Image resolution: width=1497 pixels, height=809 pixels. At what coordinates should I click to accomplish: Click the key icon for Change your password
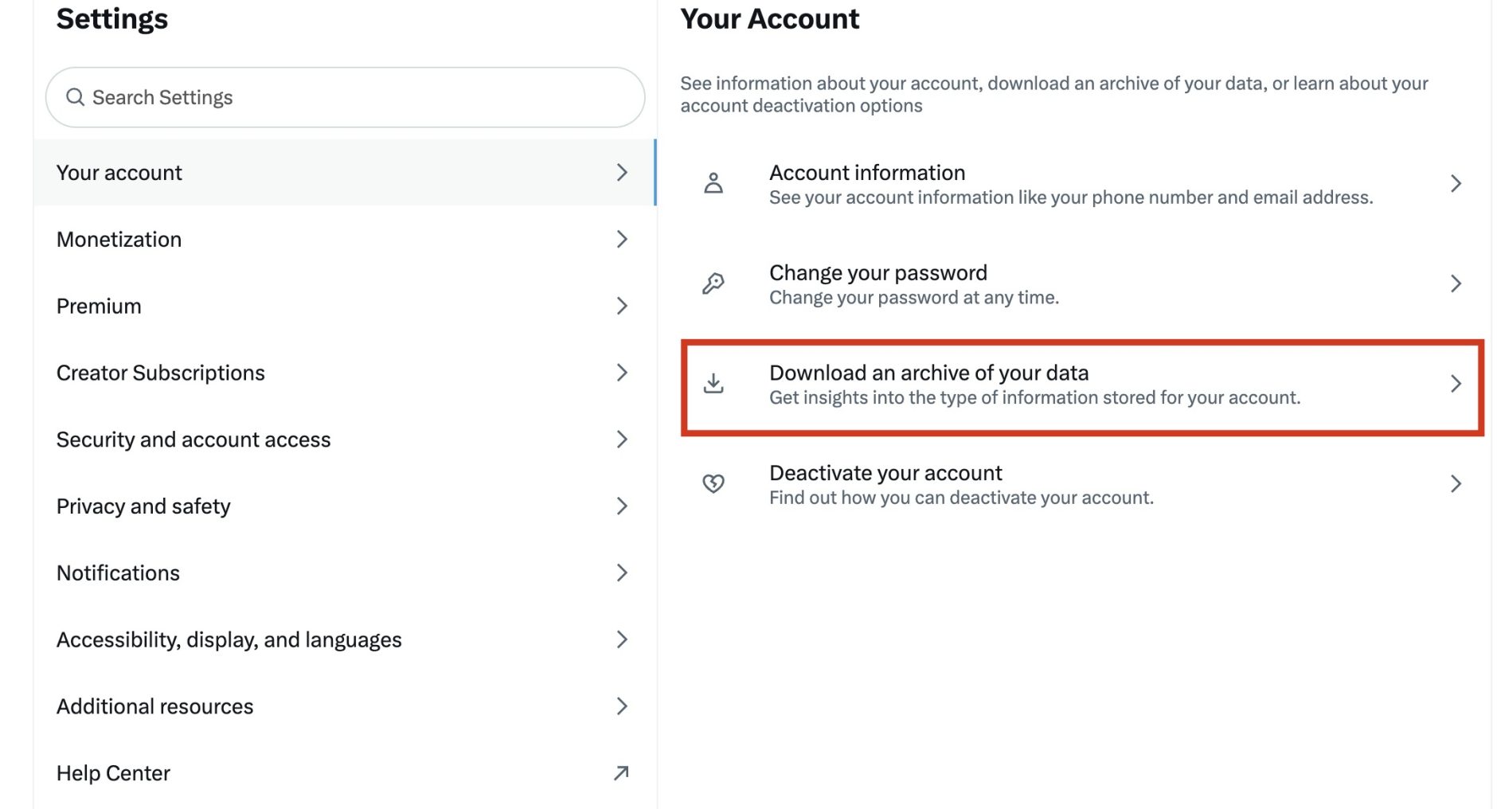point(713,283)
